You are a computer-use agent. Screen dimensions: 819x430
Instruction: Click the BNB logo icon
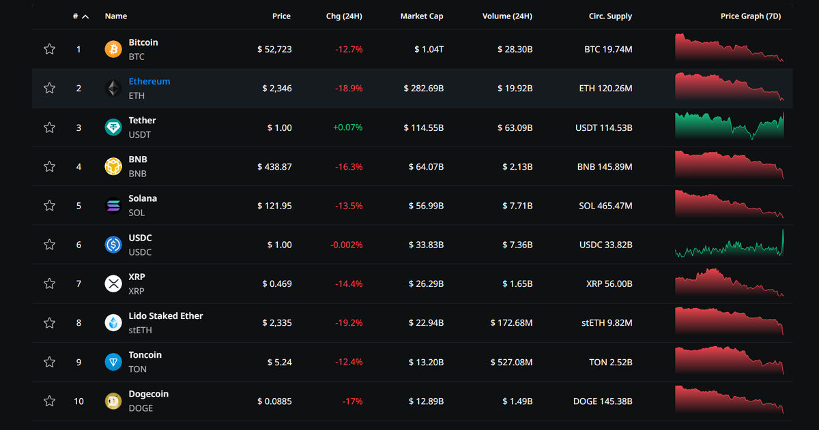(113, 166)
